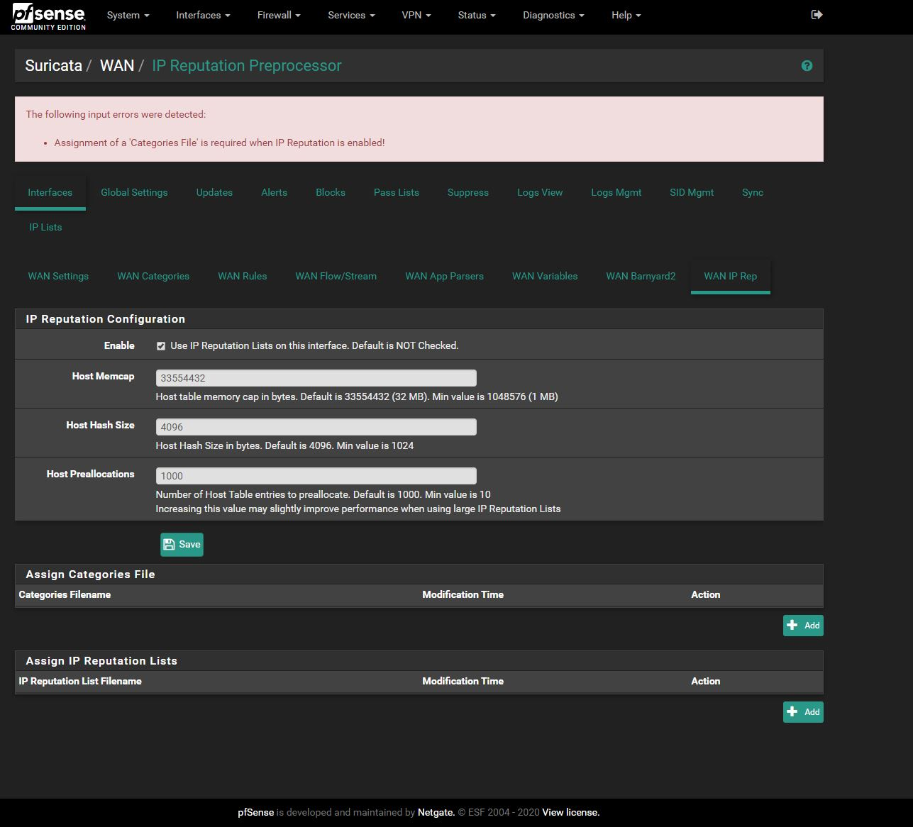Image resolution: width=913 pixels, height=827 pixels.
Task: Open the VPN dropdown menu
Action: (416, 15)
